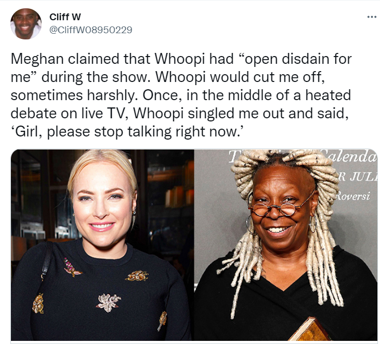
Task: Click the "Roversi" text in right photo
Action: coord(353,196)
